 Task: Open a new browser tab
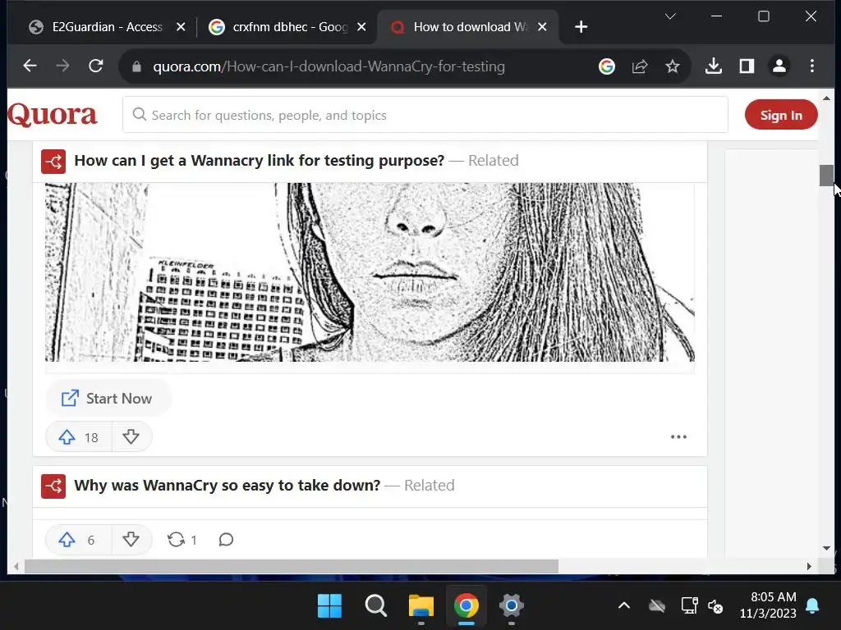click(581, 27)
